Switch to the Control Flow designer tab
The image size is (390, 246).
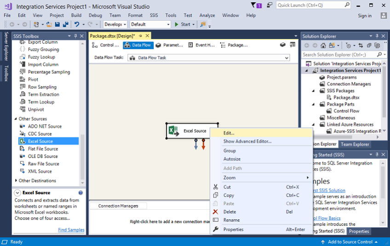tap(105, 45)
